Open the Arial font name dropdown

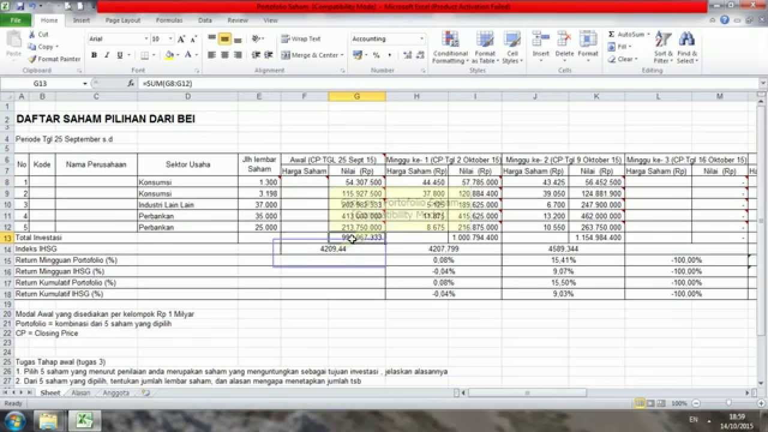(146, 39)
